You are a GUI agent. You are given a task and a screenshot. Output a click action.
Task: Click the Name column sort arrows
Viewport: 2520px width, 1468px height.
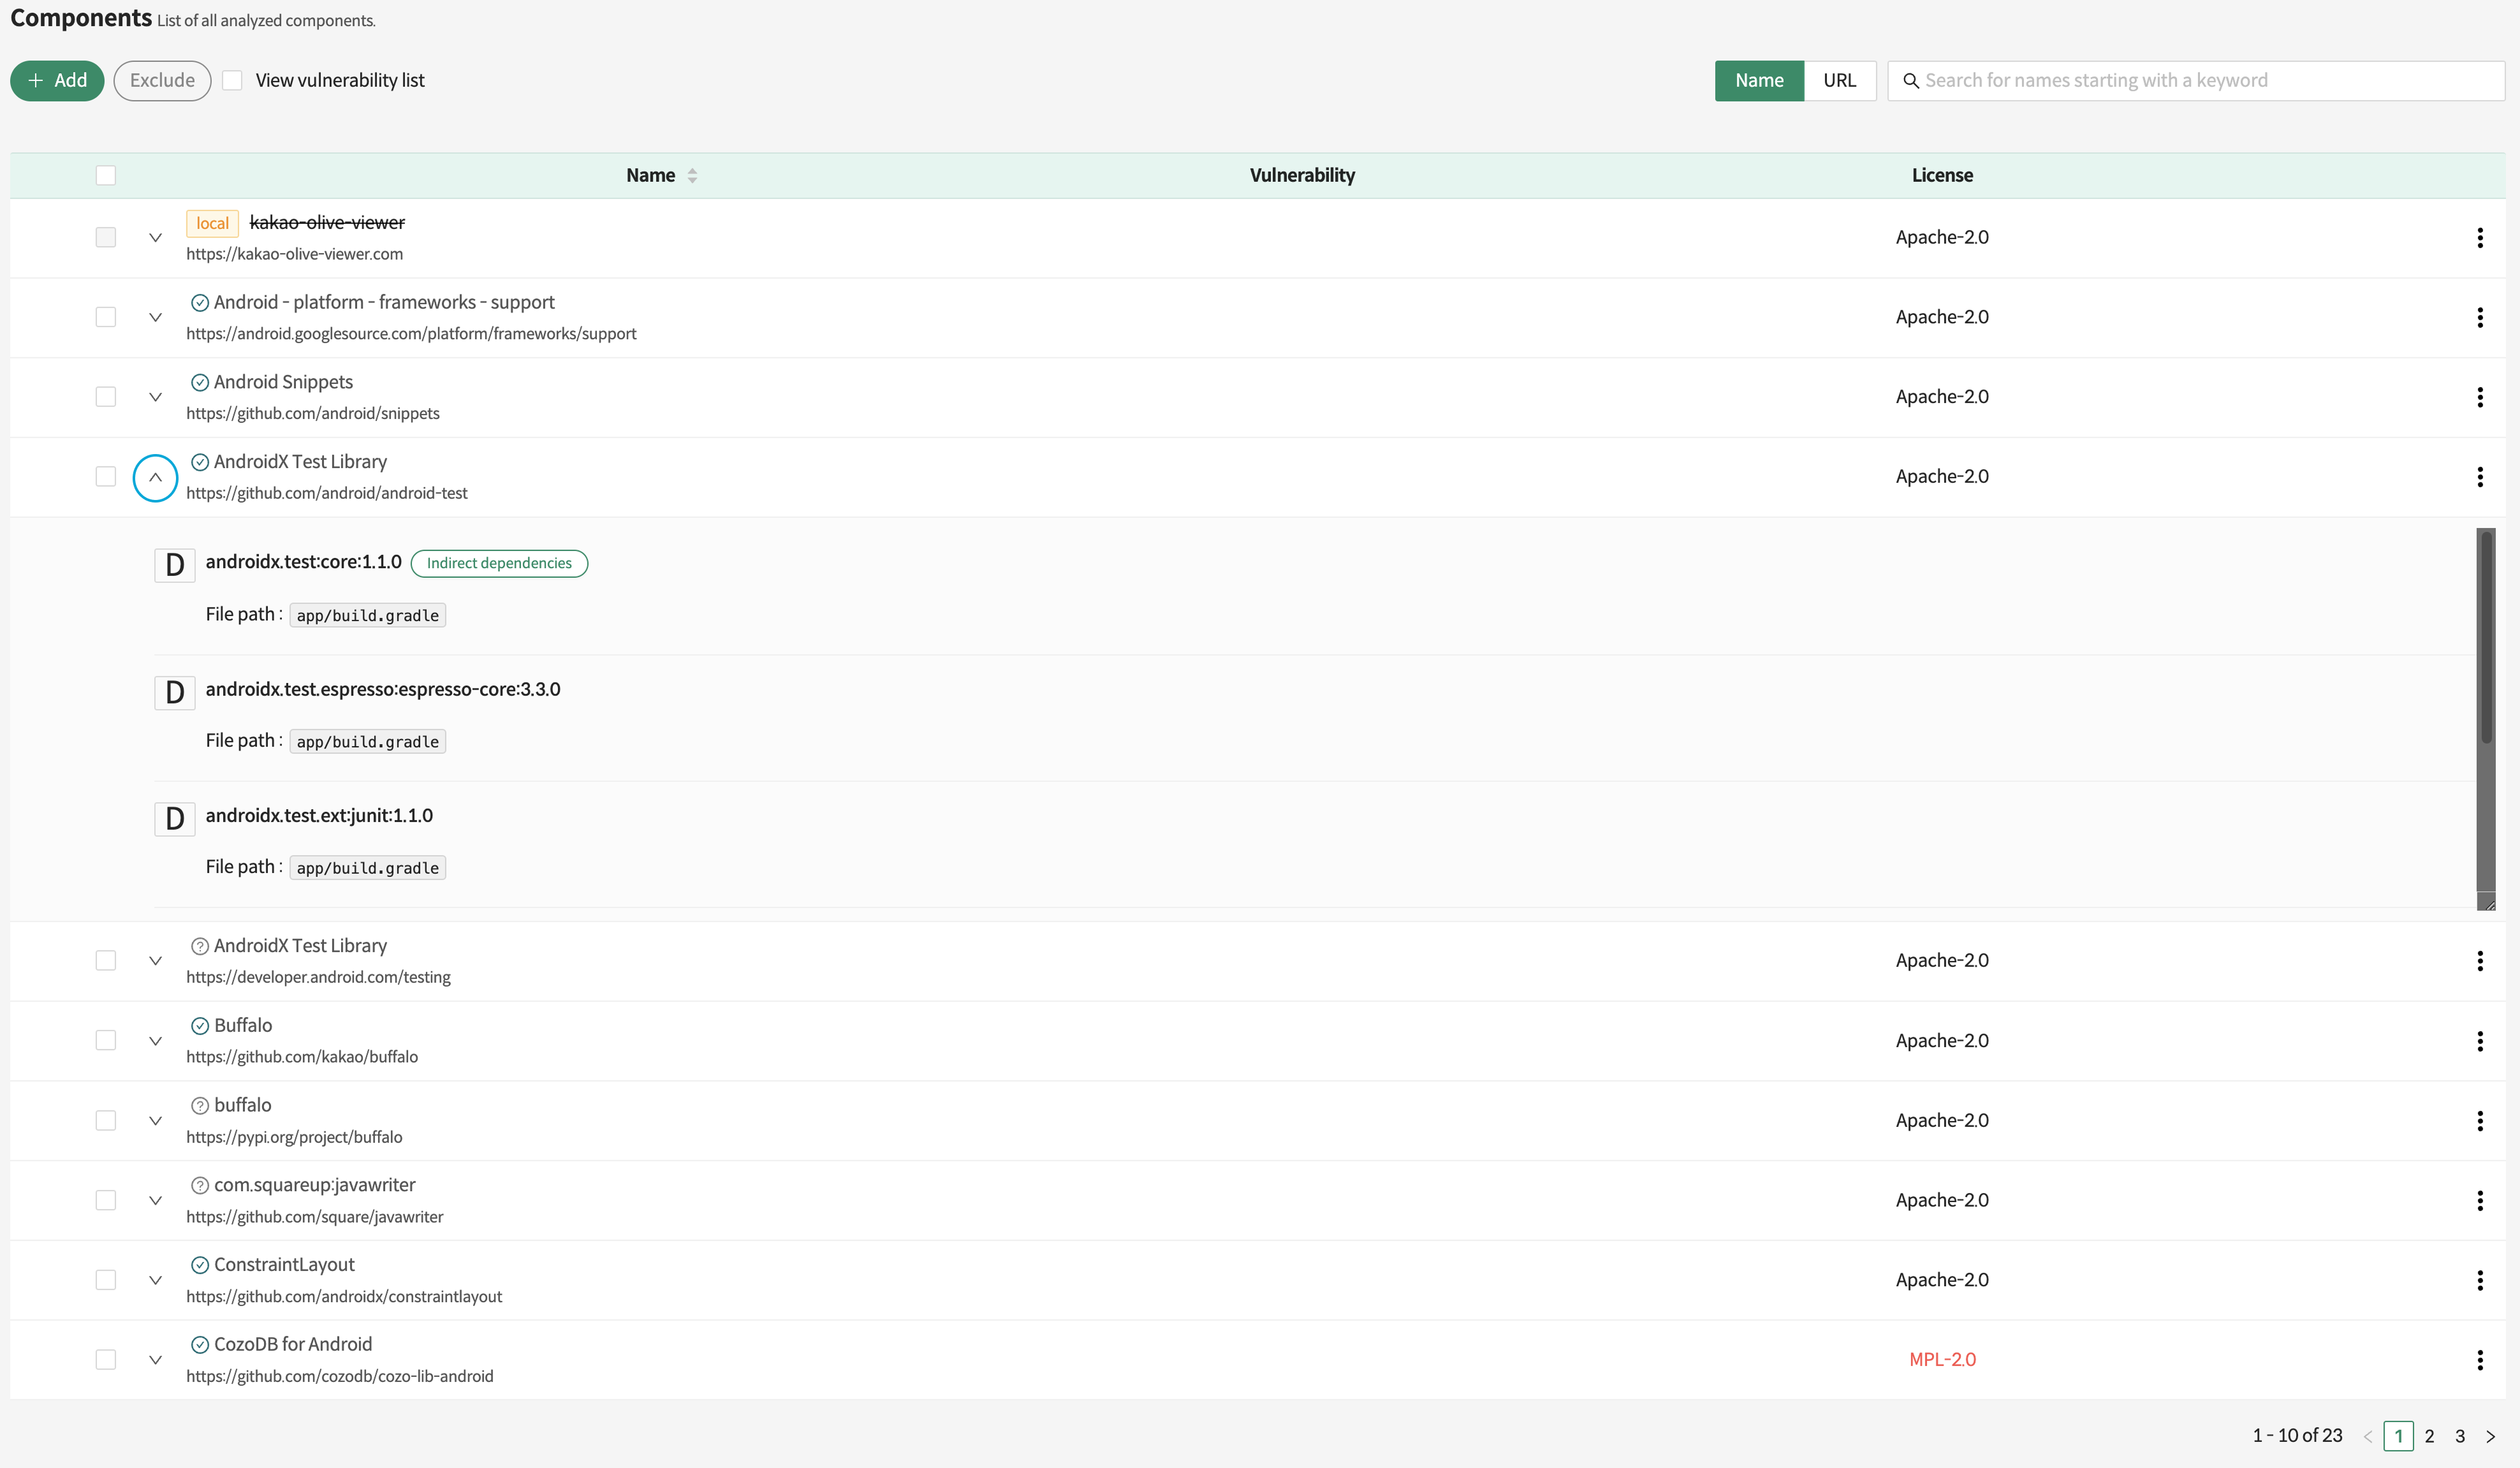tap(692, 175)
